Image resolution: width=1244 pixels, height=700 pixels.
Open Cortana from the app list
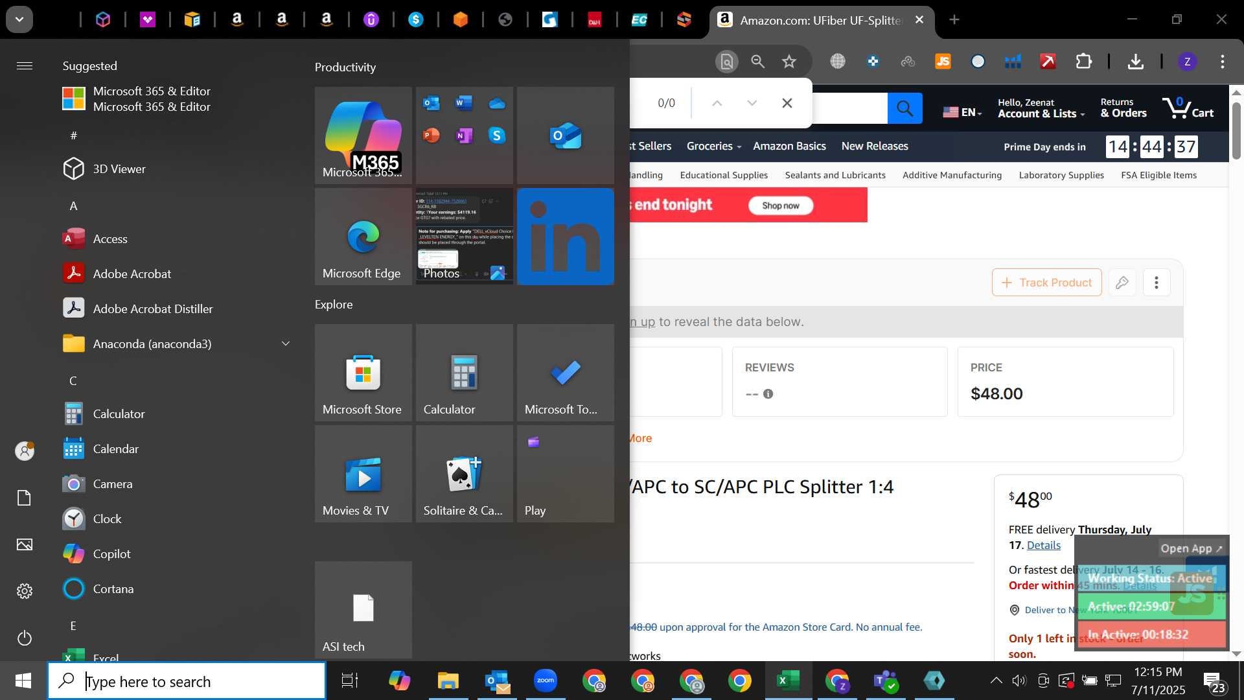point(175,589)
